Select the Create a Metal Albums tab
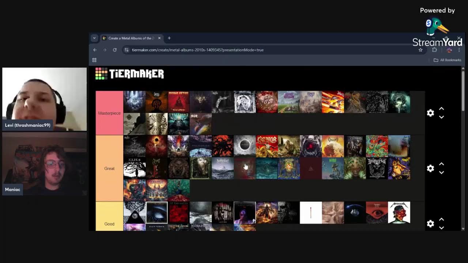468x263 pixels. coord(131,38)
